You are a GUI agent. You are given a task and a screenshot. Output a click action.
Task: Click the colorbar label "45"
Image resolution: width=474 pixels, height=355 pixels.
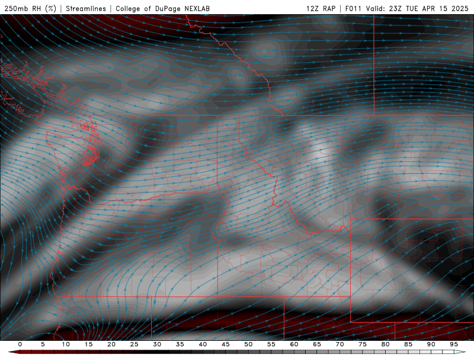(226, 344)
